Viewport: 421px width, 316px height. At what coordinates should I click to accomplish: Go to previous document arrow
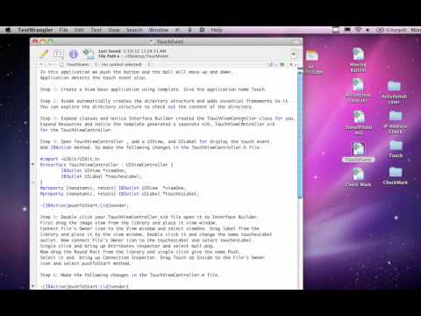tap(42, 64)
